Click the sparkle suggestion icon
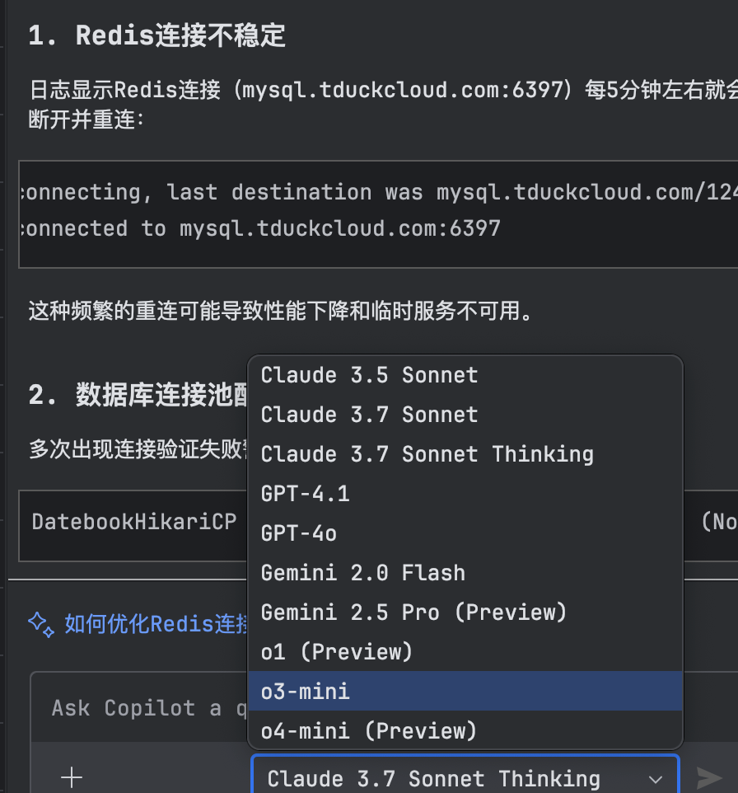 [x=41, y=625]
